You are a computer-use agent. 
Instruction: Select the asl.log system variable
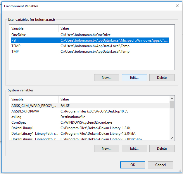pyautogui.click(x=90, y=117)
